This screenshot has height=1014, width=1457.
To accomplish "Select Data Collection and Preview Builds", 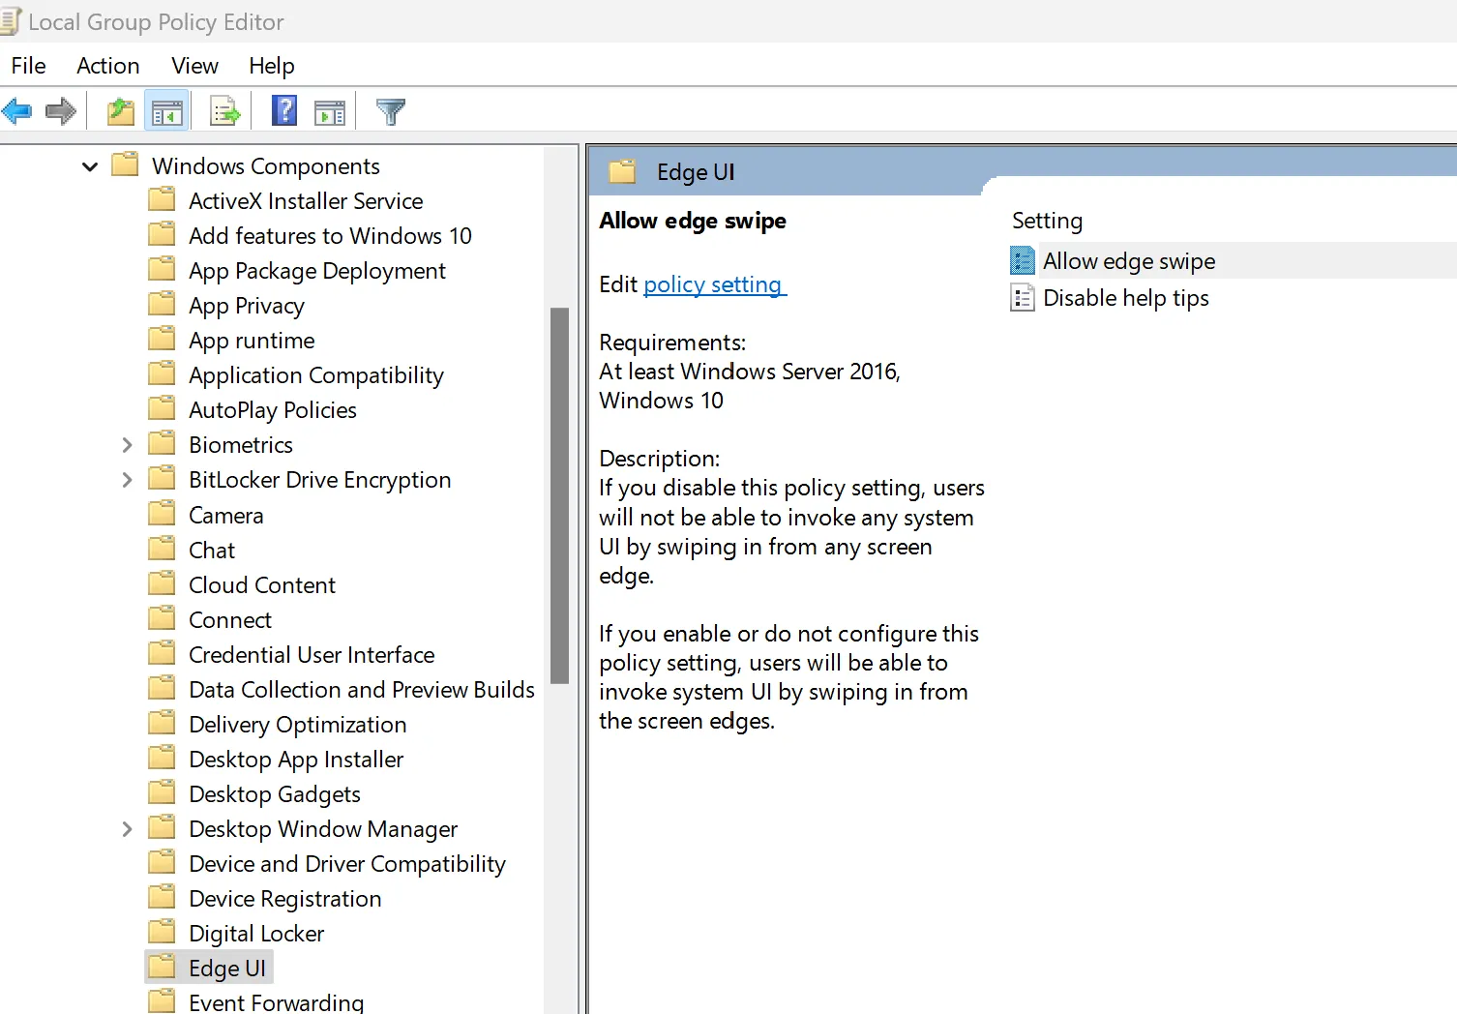I will point(362,690).
